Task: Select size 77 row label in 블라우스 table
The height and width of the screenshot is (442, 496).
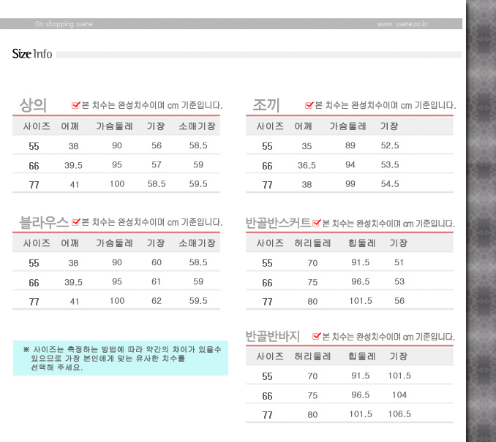Action: pos(34,302)
